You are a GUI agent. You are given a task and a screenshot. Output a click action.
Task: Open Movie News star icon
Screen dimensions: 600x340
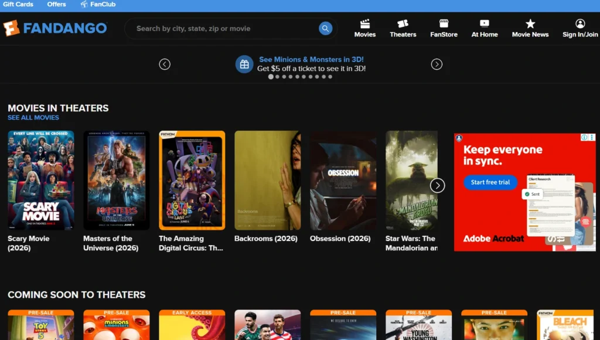click(x=530, y=23)
